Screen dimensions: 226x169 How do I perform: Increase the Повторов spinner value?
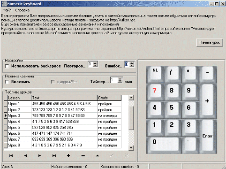(95, 63)
